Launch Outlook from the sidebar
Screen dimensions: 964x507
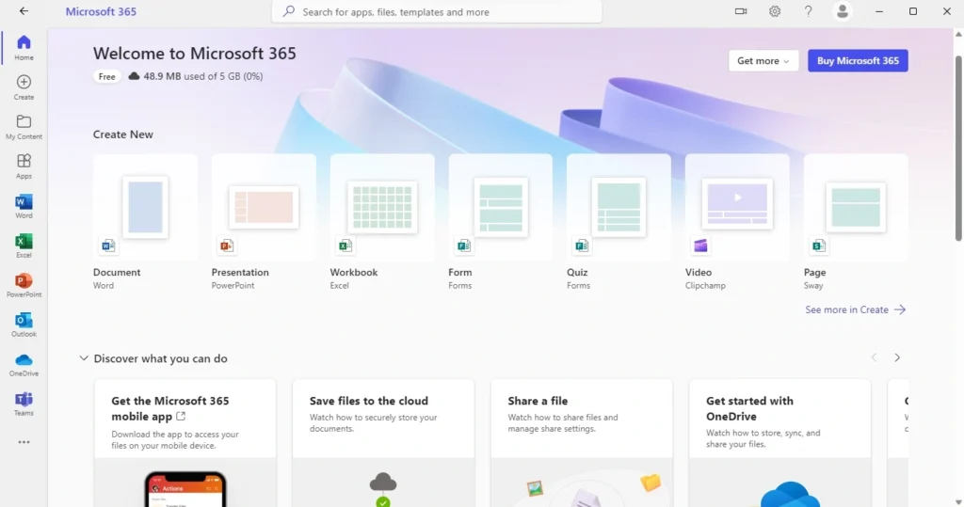point(24,325)
